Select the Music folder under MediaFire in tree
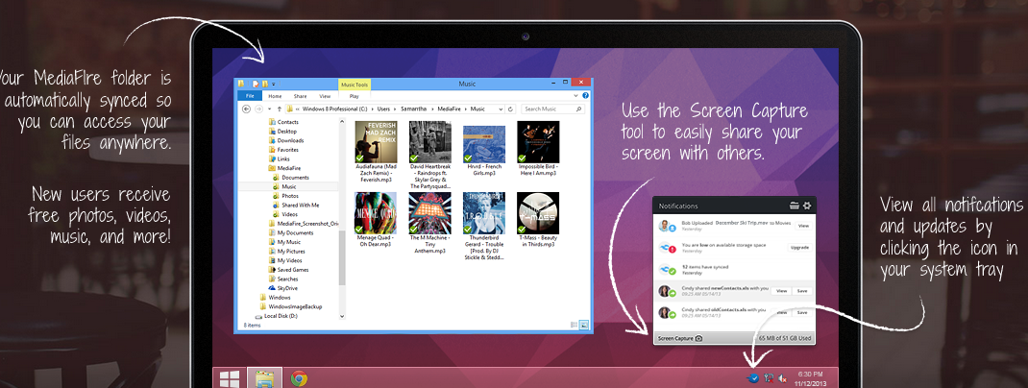This screenshot has width=1028, height=388. click(x=289, y=186)
